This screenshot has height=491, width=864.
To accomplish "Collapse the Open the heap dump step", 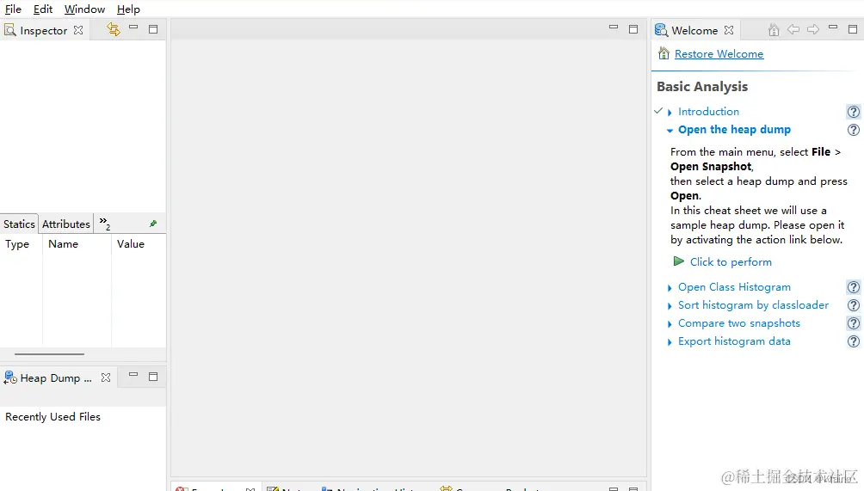I will tap(670, 131).
